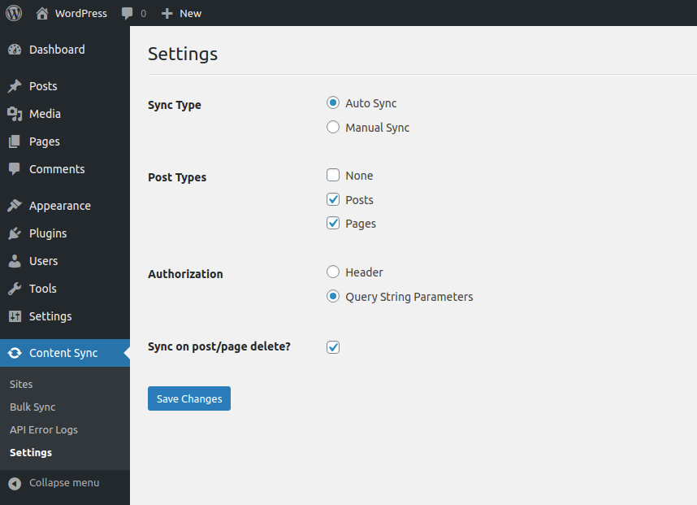Select the Manual Sync radio button
The width and height of the screenshot is (697, 505).
click(333, 128)
